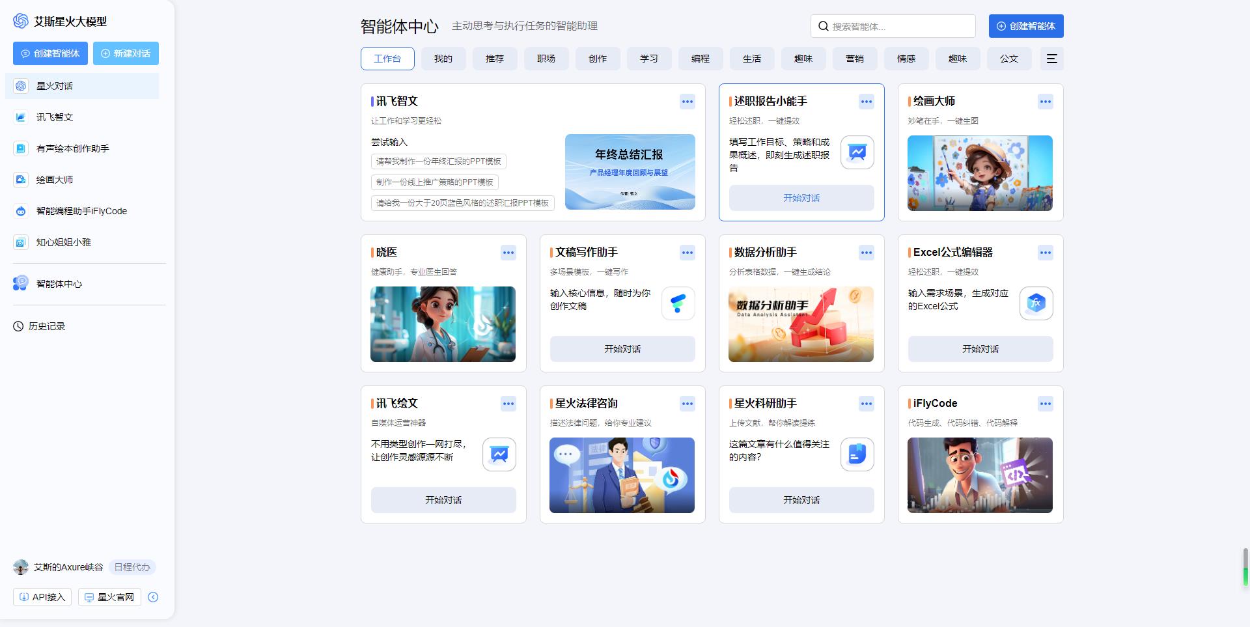
Task: Choose prompt 请帮我制作一份年终汇报的PPT模板
Action: (439, 161)
